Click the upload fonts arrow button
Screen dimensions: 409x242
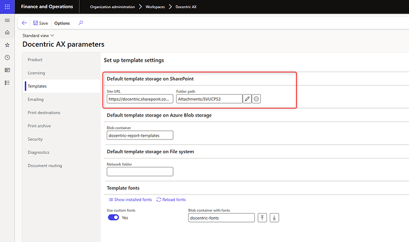[x=262, y=218]
